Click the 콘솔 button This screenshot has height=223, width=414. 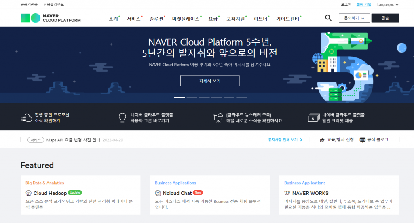point(385,18)
